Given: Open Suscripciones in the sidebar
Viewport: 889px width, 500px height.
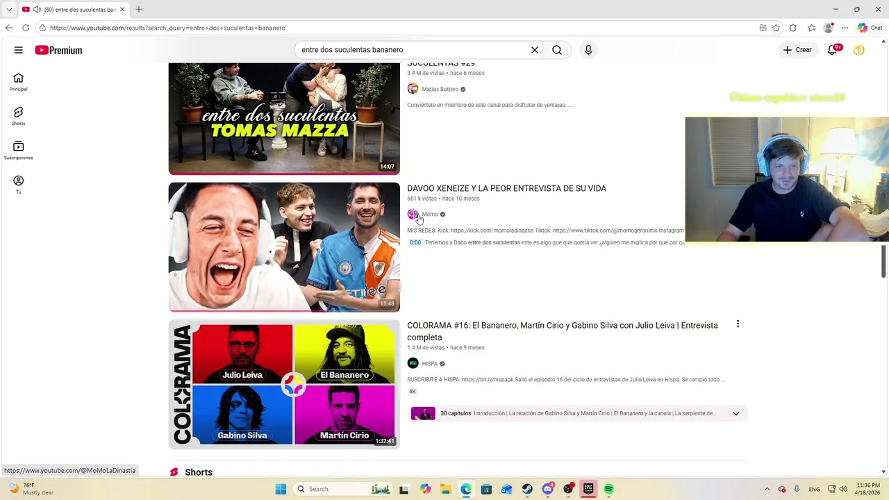Looking at the screenshot, I should [x=19, y=150].
